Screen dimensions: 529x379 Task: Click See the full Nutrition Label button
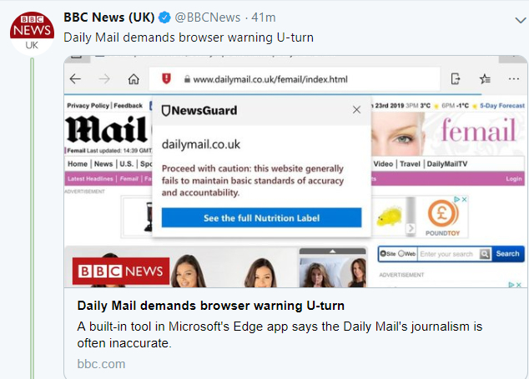coord(261,218)
